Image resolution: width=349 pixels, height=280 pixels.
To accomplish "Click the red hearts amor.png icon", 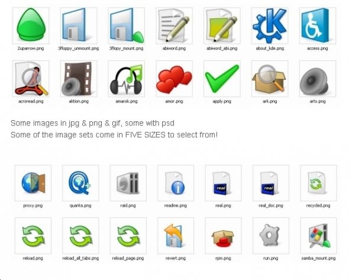I will [x=174, y=79].
